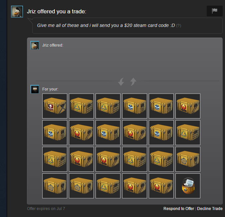Click the report flag icon
The image size is (225, 217).
(215, 11)
